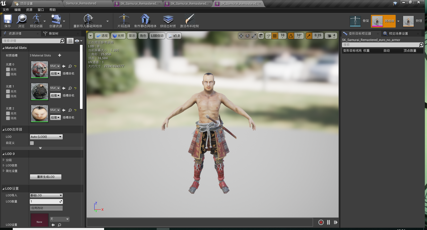Toggle the 自定义 LOD checkbox
The height and width of the screenshot is (230, 427).
coord(32,143)
